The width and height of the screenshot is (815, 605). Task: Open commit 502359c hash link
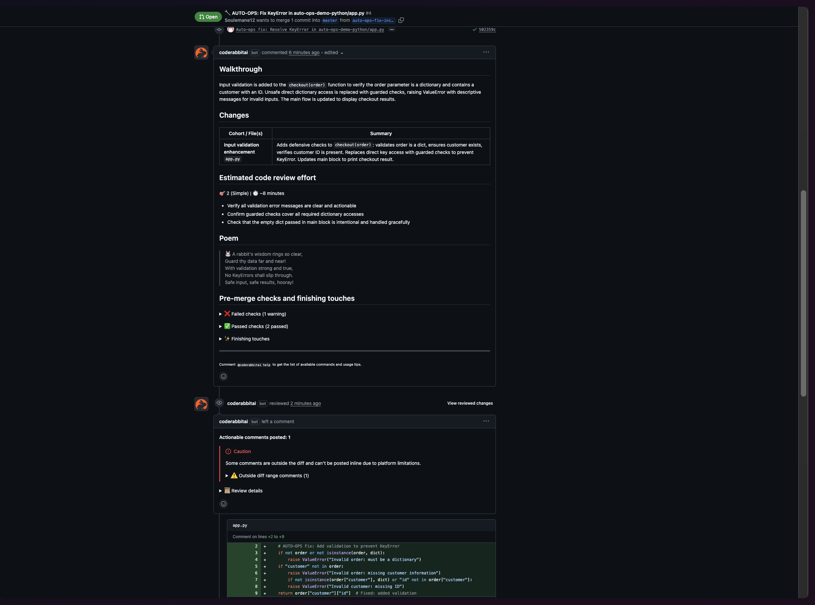click(x=487, y=30)
